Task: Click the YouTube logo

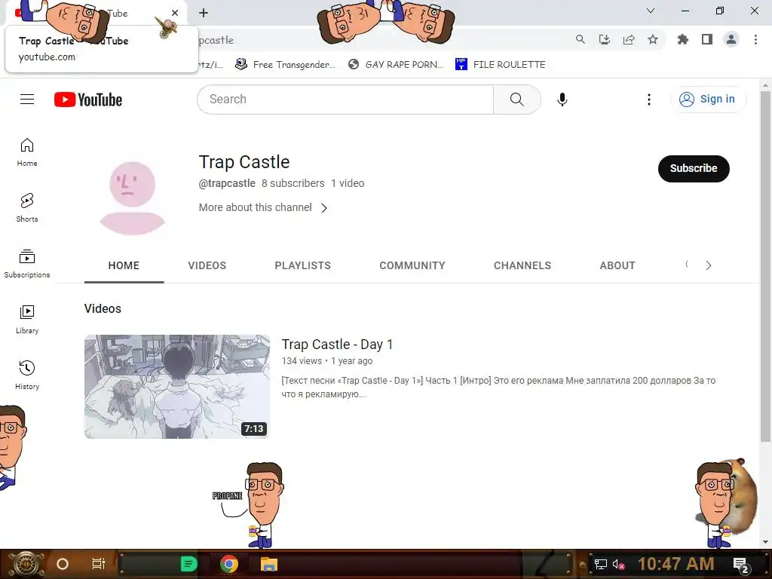Action: (88, 100)
